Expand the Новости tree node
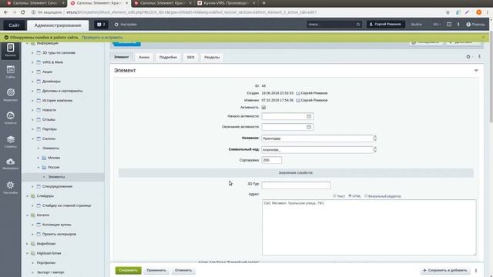Image resolution: width=493 pixels, height=277 pixels. tap(32, 110)
